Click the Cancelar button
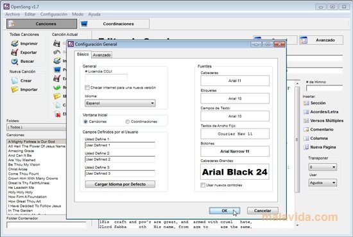The image size is (353, 237). pos(263,211)
